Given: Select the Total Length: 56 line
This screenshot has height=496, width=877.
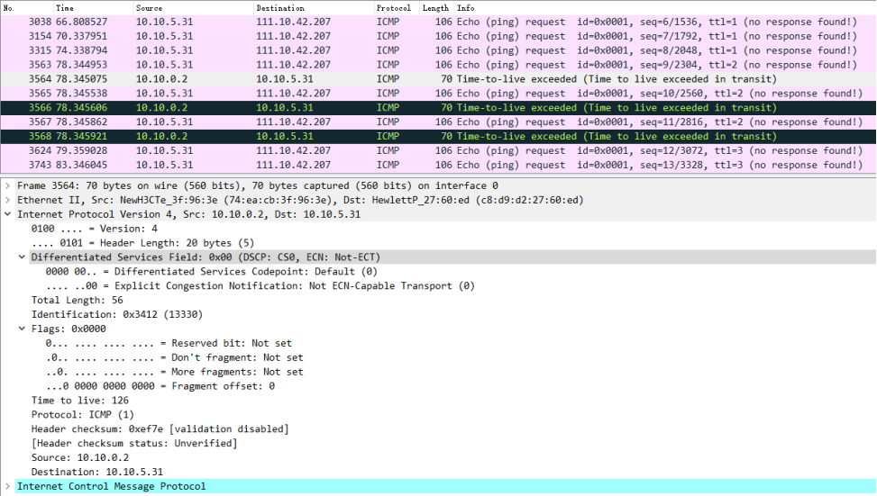Looking at the screenshot, I should [x=78, y=300].
